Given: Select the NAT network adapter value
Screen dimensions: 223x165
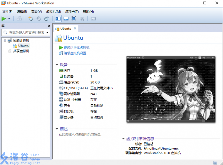Looking at the screenshot, I should tap(94, 94).
